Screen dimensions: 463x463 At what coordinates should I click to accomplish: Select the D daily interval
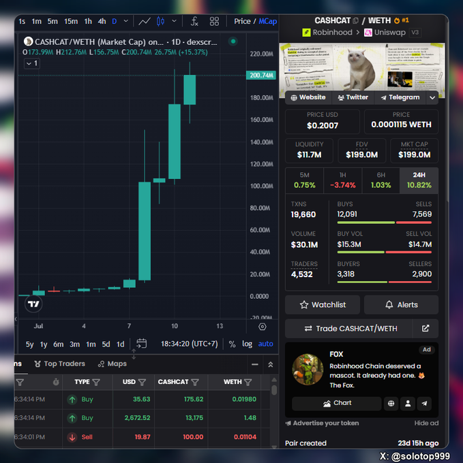[x=115, y=22]
